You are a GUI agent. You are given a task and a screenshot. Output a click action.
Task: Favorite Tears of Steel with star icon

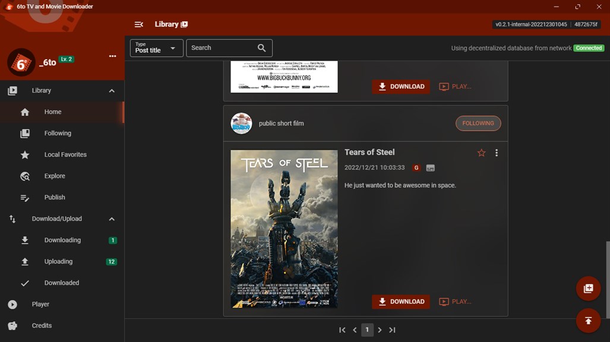(x=482, y=153)
